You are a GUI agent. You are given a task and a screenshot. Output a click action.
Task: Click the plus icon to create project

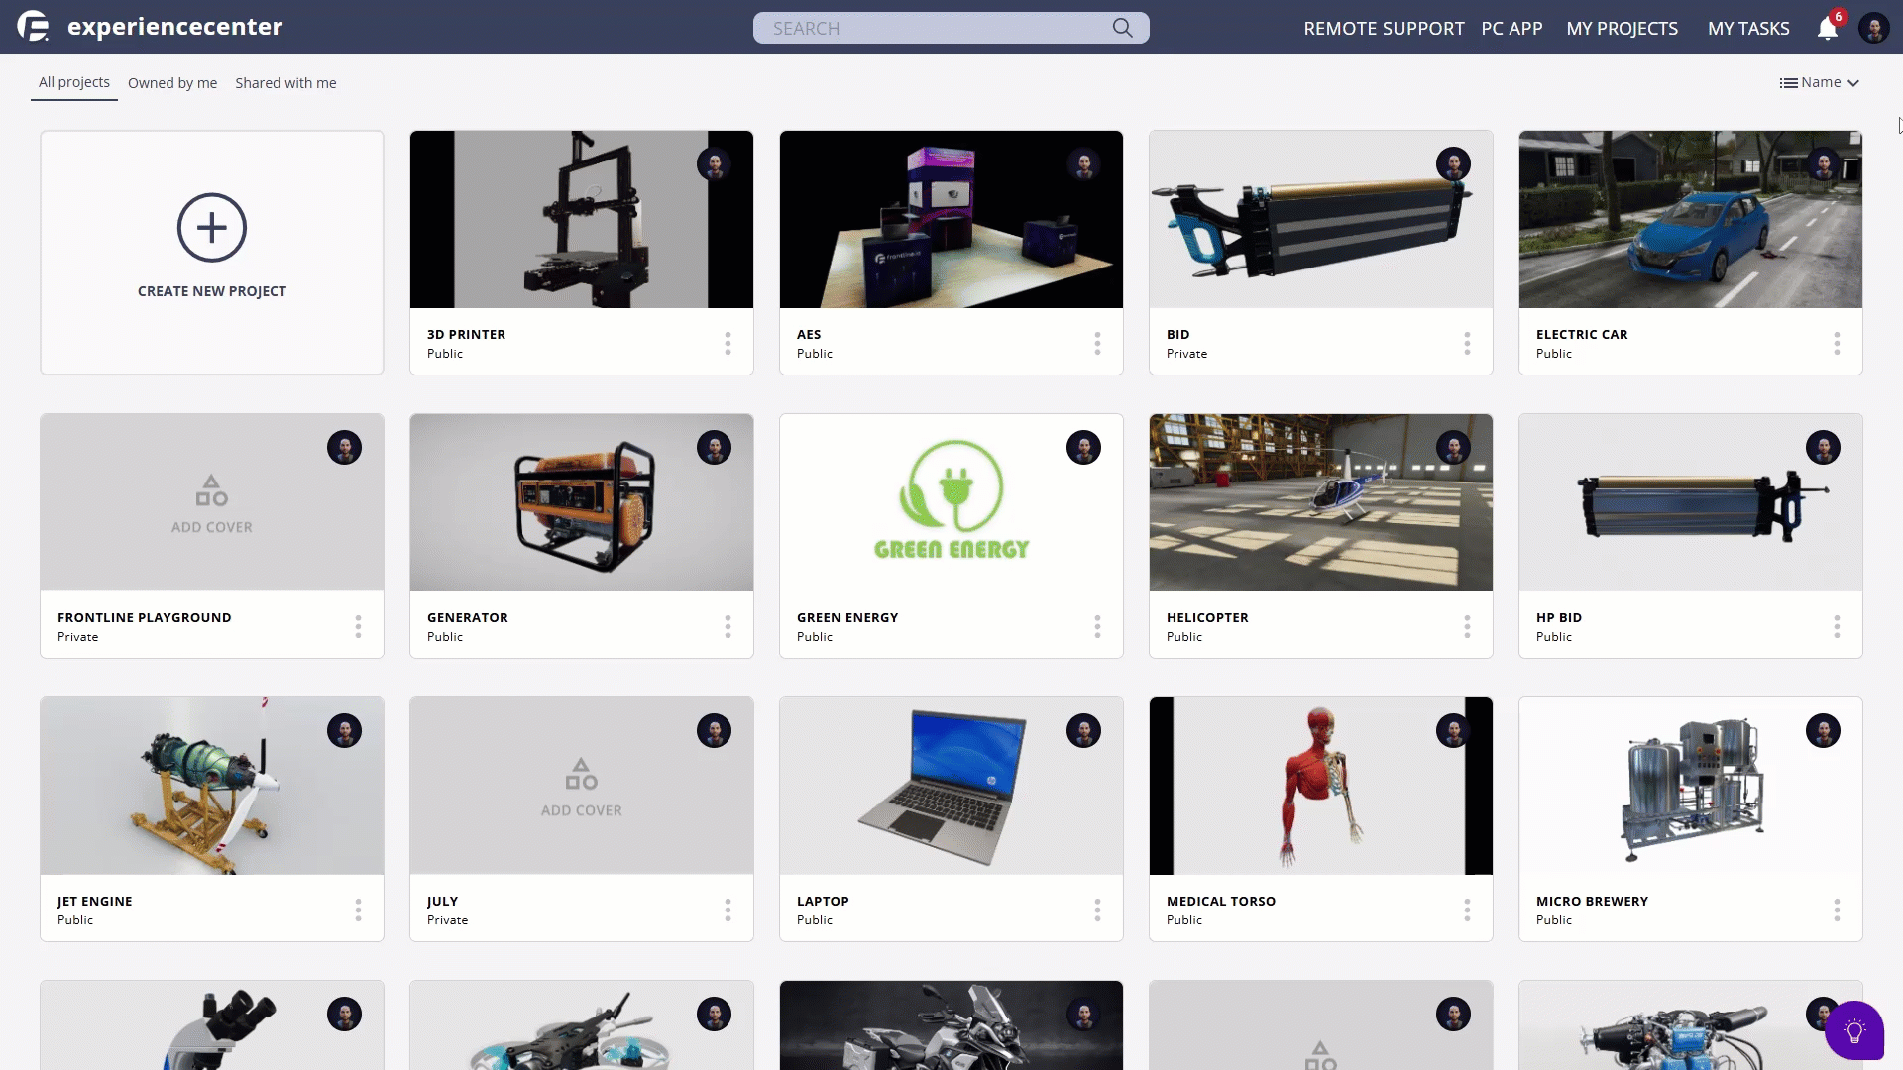pos(212,228)
